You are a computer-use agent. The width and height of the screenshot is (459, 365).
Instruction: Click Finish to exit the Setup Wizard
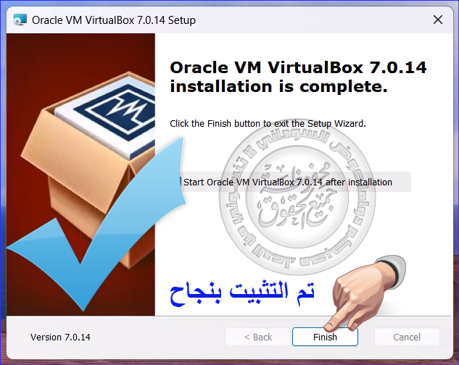click(x=325, y=337)
